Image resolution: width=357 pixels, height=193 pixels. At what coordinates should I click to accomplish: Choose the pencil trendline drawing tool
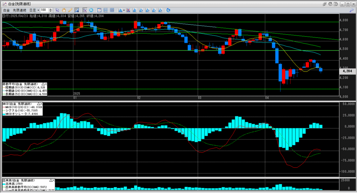pyautogui.click(x=70, y=10)
